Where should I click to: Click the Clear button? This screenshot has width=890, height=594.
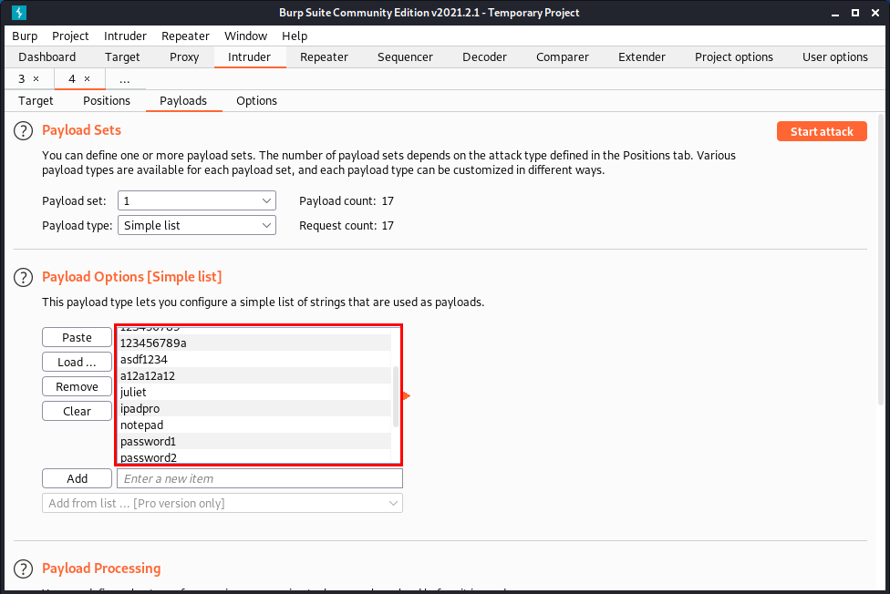coord(77,411)
